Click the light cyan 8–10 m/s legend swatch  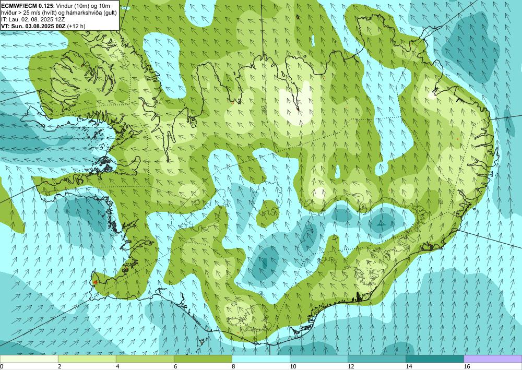(x=261, y=359)
